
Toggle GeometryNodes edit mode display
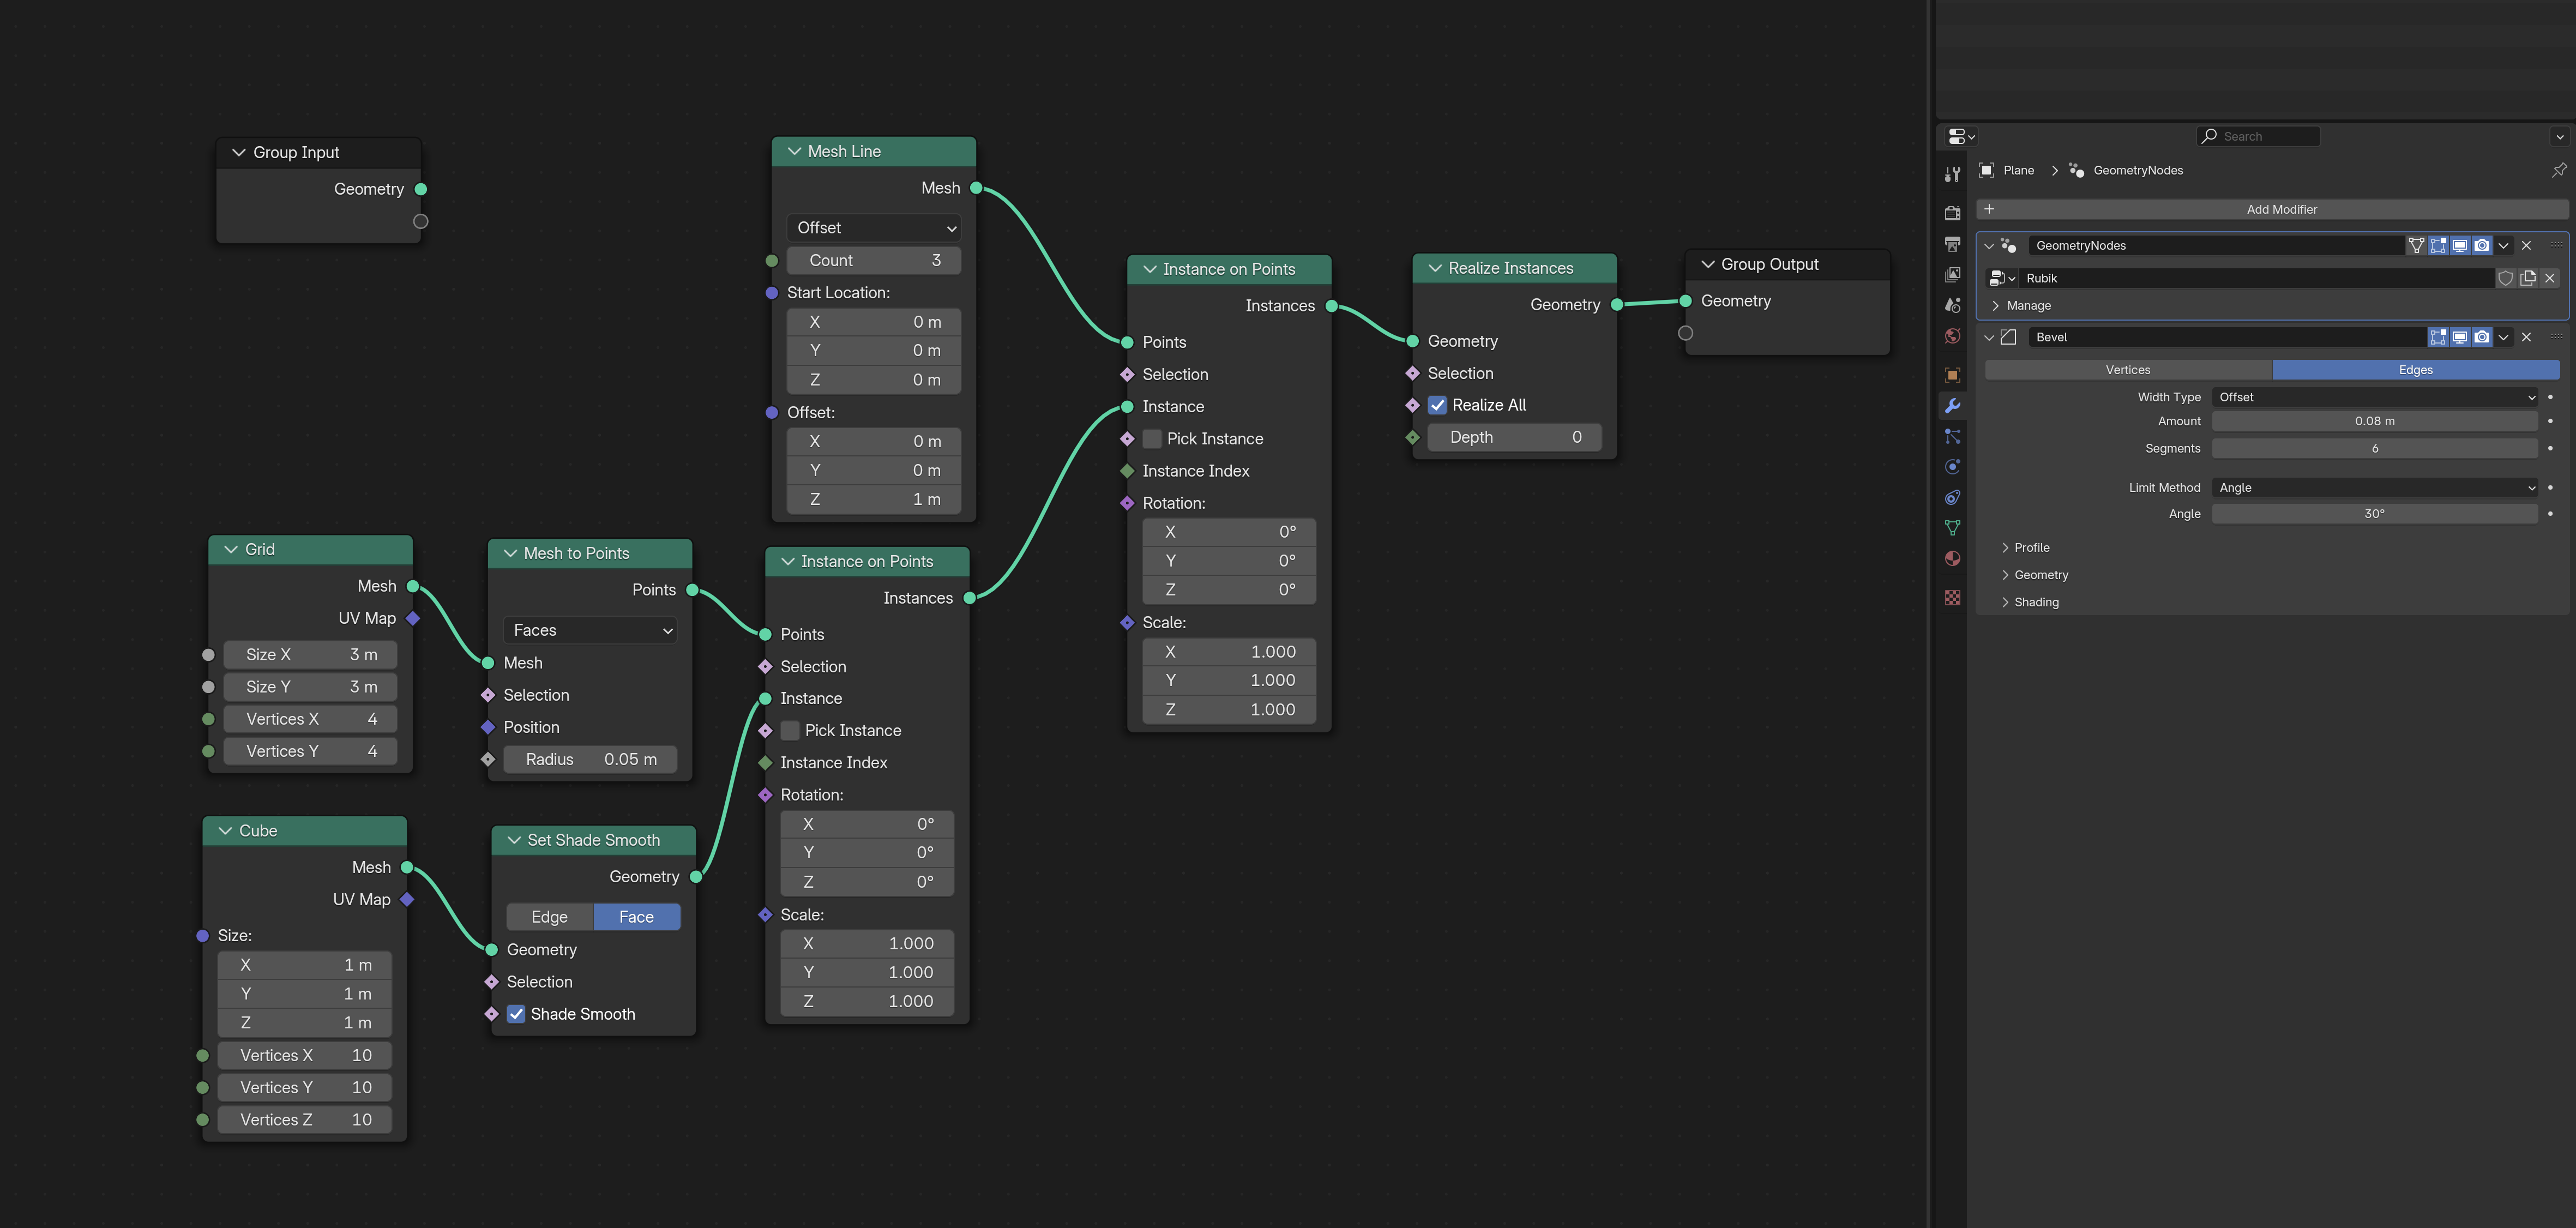pos(2438,245)
